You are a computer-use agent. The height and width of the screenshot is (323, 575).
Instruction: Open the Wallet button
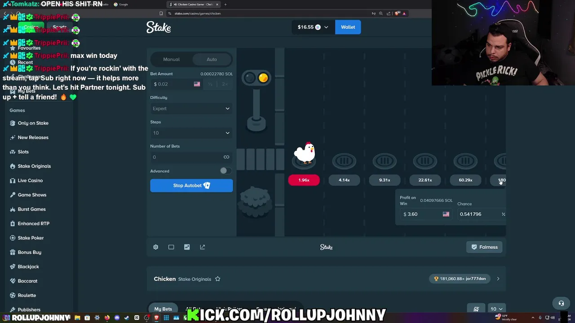pyautogui.click(x=348, y=27)
